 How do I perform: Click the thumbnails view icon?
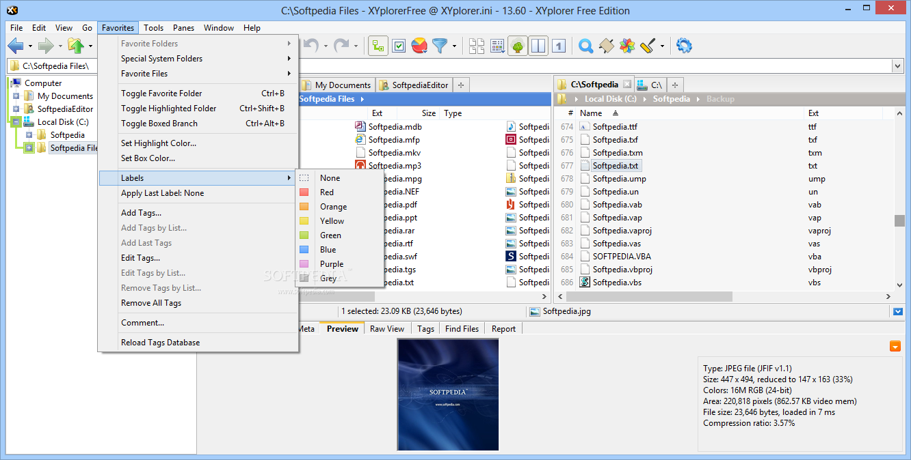pyautogui.click(x=477, y=46)
